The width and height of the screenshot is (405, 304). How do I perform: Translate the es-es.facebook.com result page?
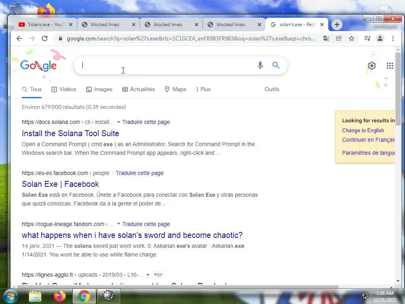(140, 173)
